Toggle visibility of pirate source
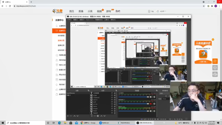The width and height of the screenshot is (222, 125). click(112, 104)
